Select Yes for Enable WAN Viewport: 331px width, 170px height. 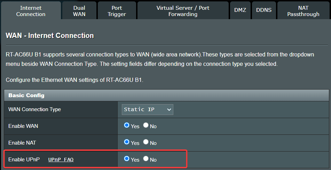tap(127, 125)
